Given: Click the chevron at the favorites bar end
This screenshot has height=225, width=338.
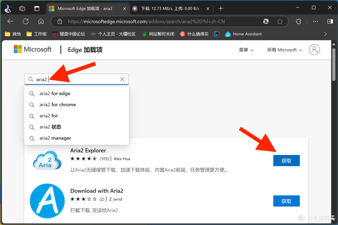Looking at the screenshot, I should [325, 34].
